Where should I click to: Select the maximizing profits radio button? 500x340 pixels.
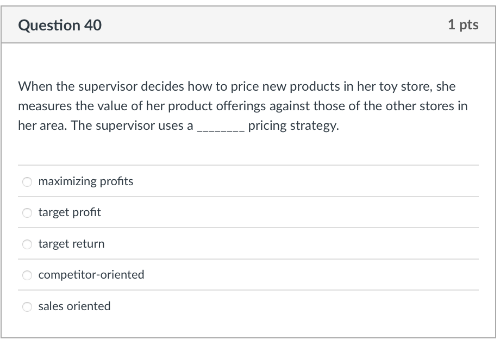27,182
